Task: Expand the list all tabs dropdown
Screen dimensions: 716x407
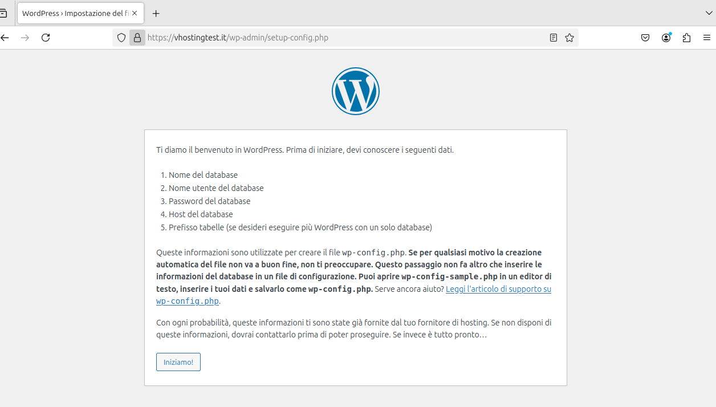Action: 709,13
